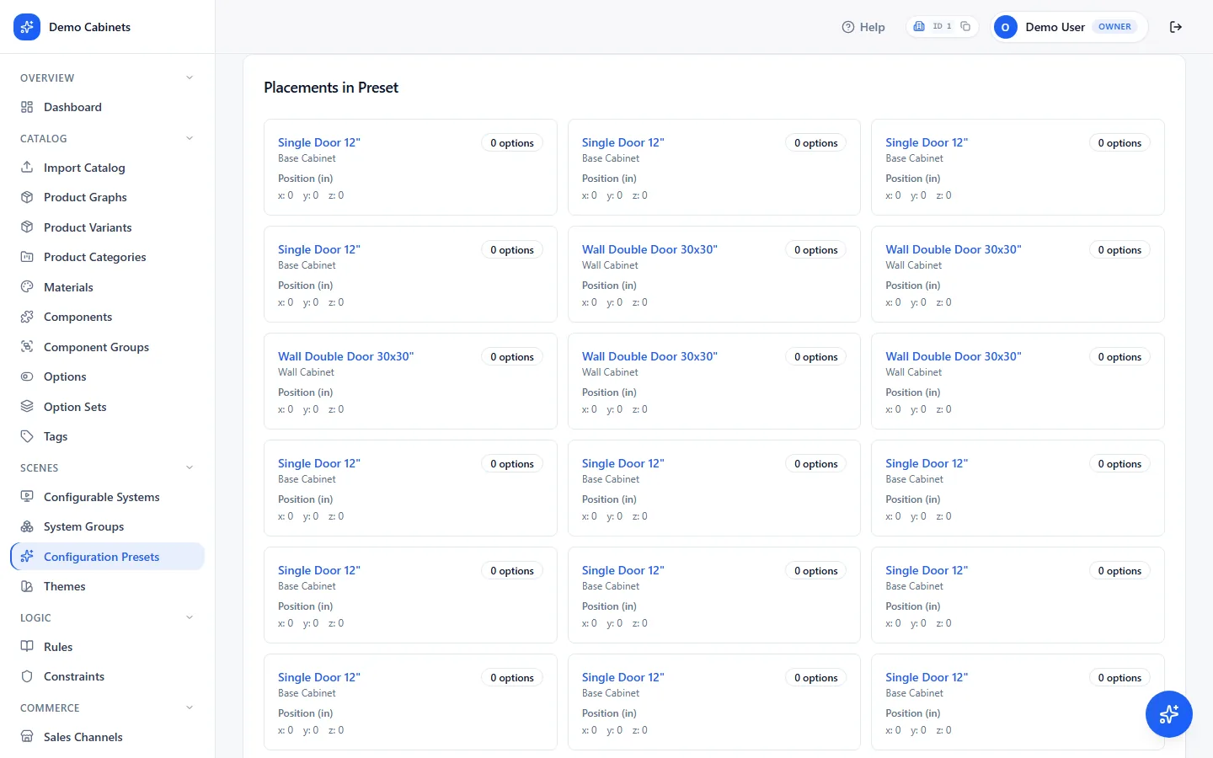Click the 'Placements in Preset' heading

[x=331, y=88]
